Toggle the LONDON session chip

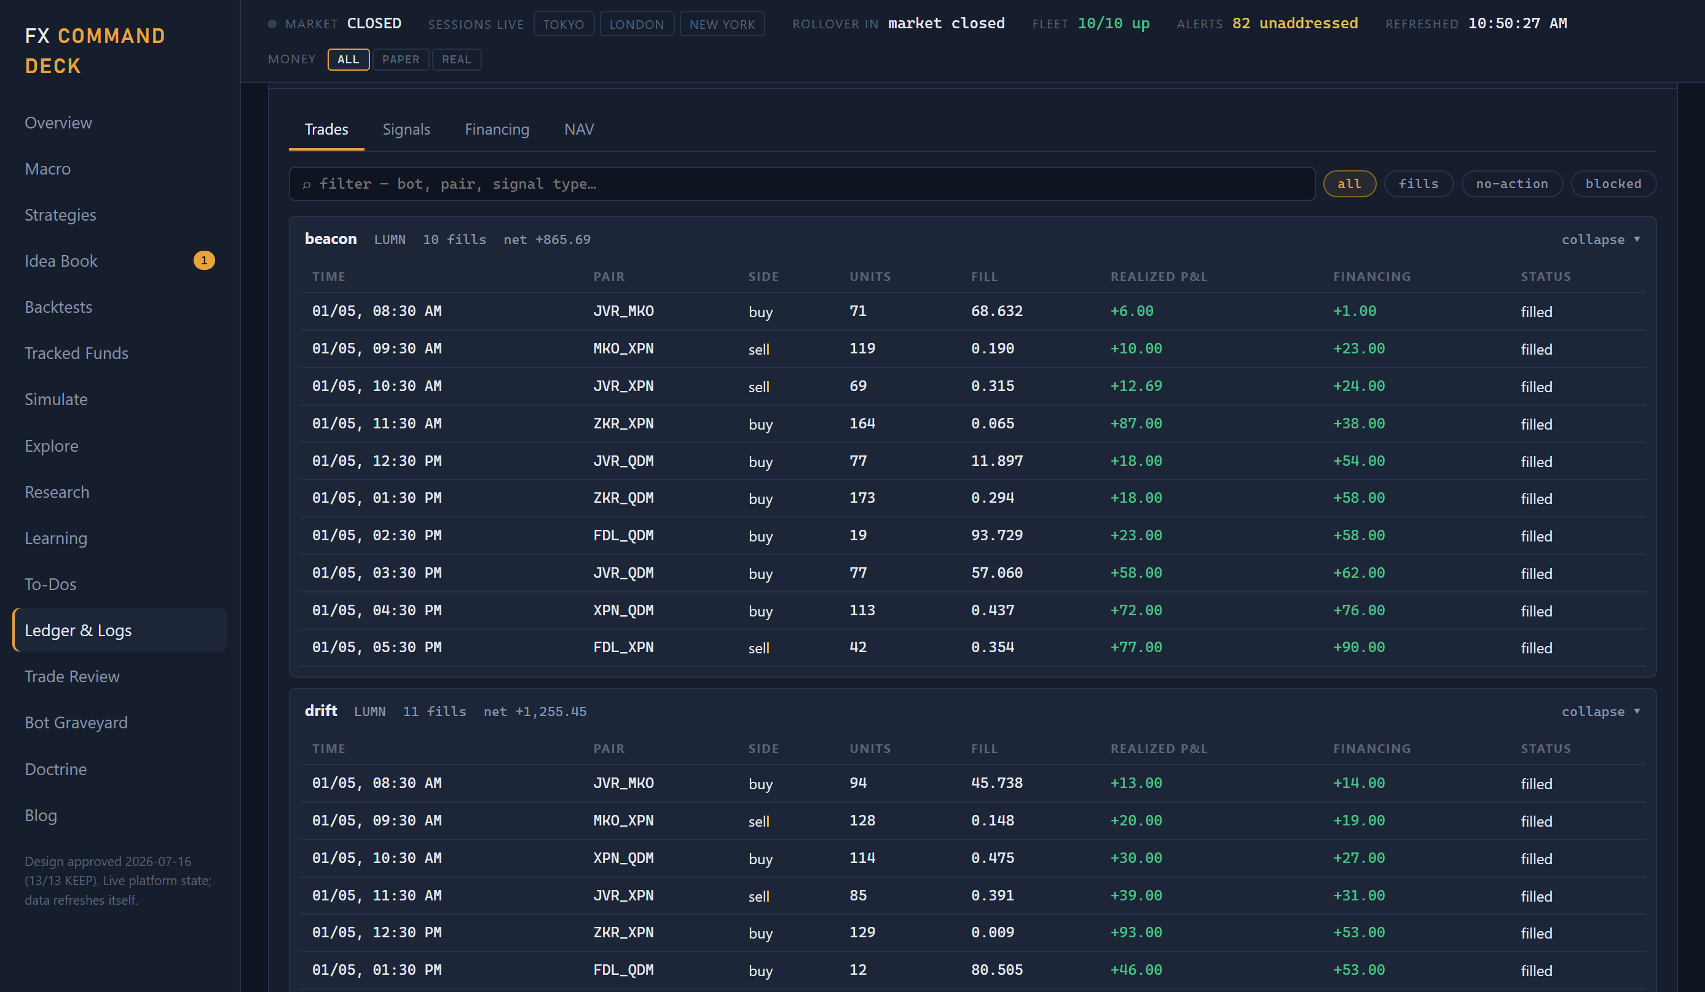[x=637, y=25]
